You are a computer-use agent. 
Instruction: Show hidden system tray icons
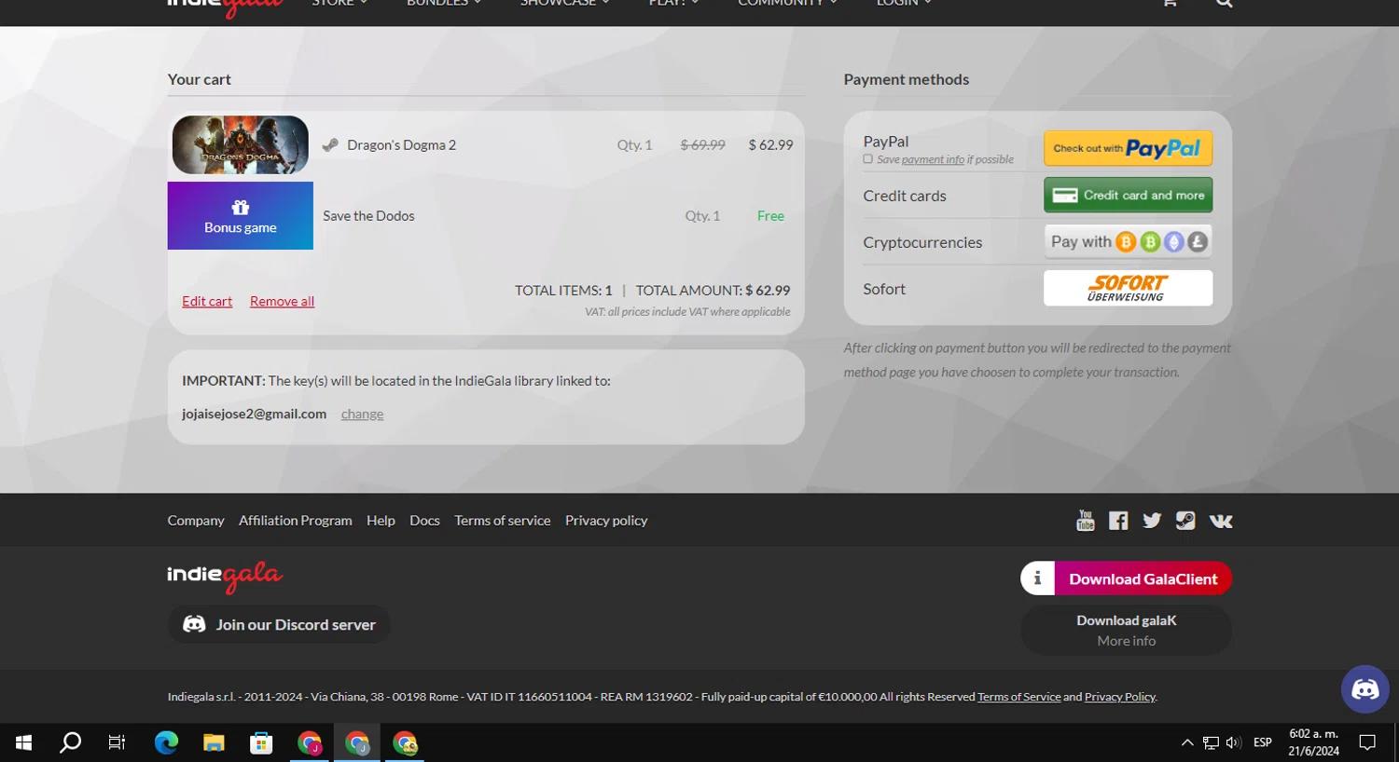coord(1186,742)
